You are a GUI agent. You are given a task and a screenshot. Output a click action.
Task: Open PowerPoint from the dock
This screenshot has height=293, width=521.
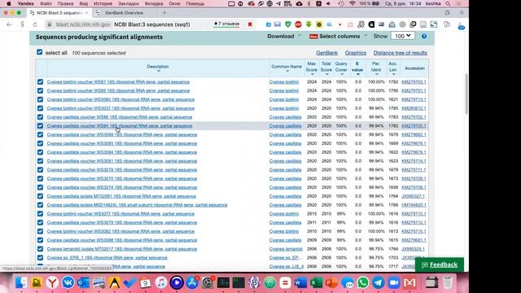click(331, 282)
